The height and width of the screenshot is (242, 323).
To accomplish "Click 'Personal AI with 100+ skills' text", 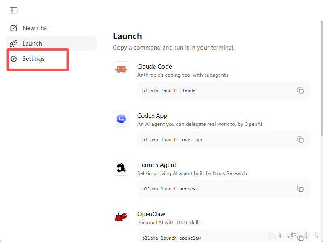I will pos(169,223).
